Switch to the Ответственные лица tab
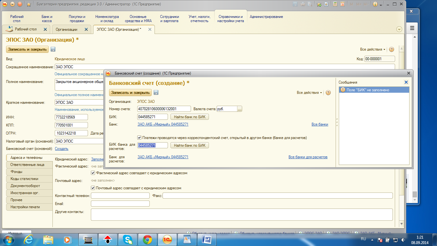437x246 pixels. 29,165
